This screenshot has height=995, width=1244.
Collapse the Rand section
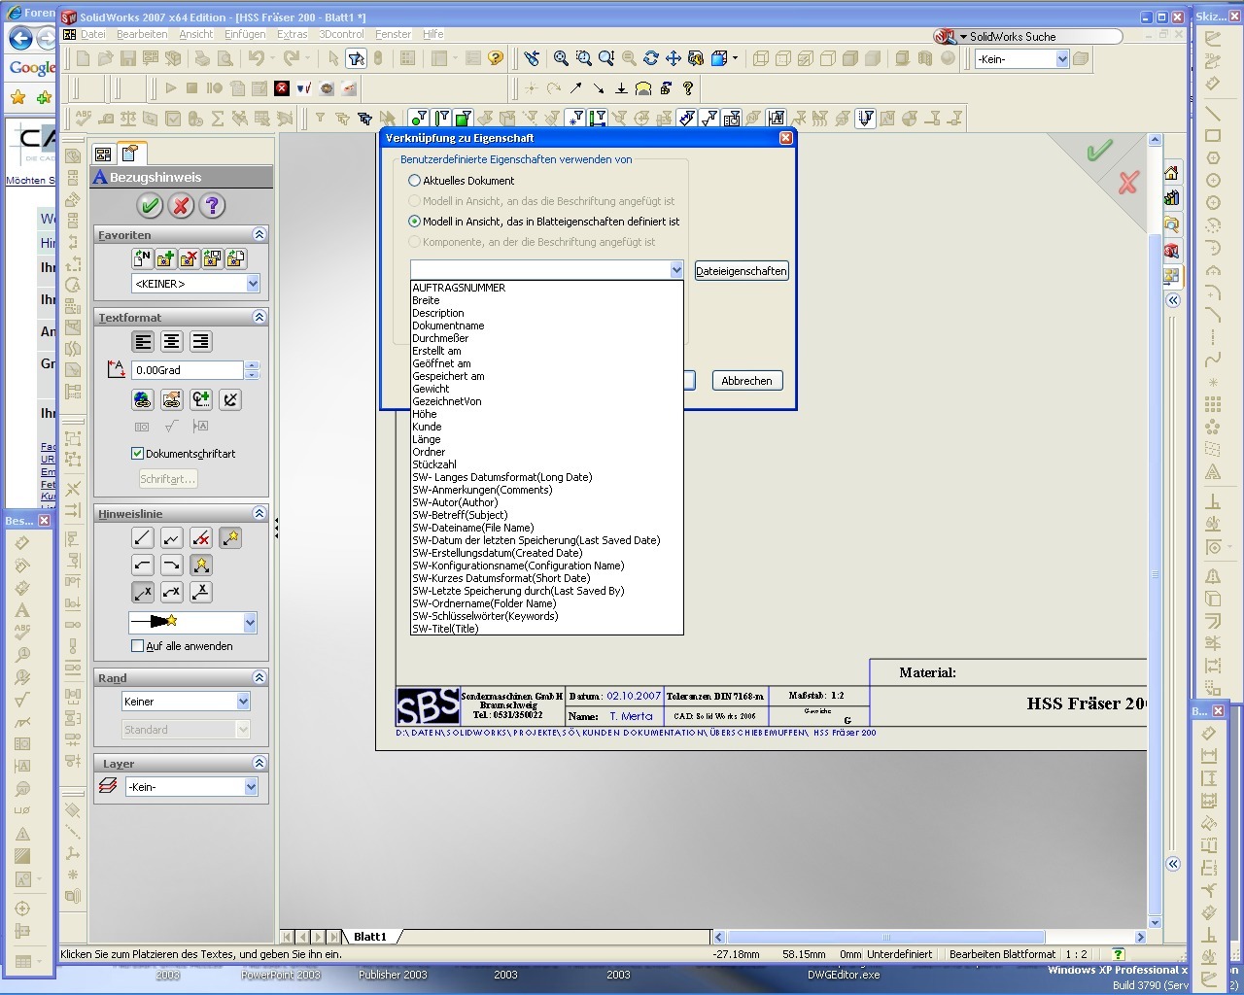(x=259, y=677)
